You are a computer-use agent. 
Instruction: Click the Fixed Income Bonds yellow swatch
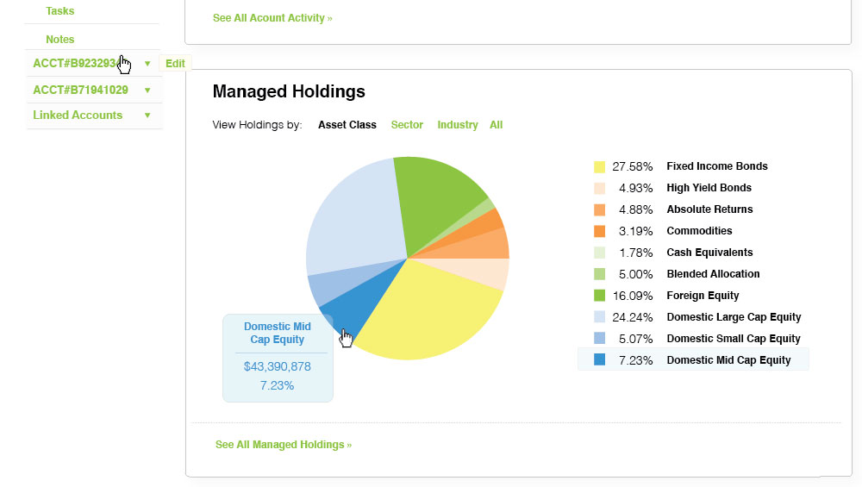[599, 166]
